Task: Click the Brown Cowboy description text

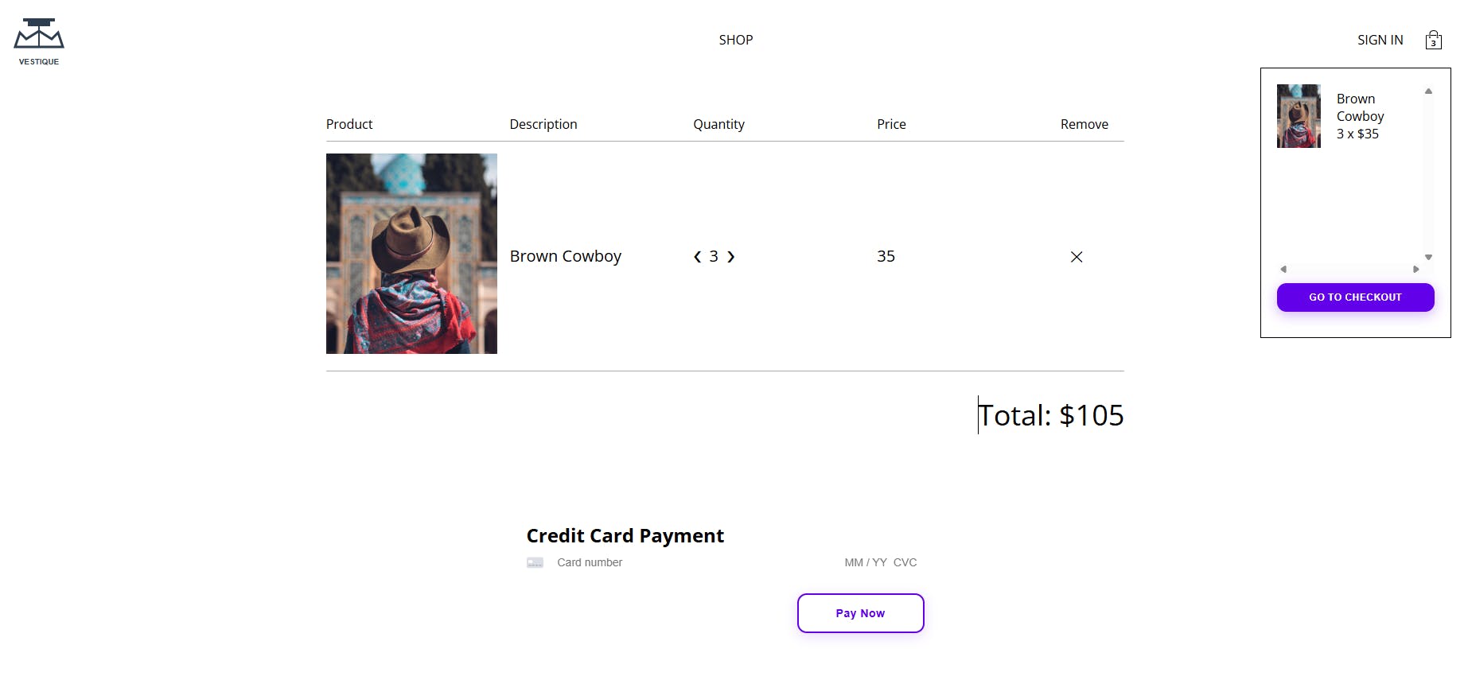Action: coord(566,257)
